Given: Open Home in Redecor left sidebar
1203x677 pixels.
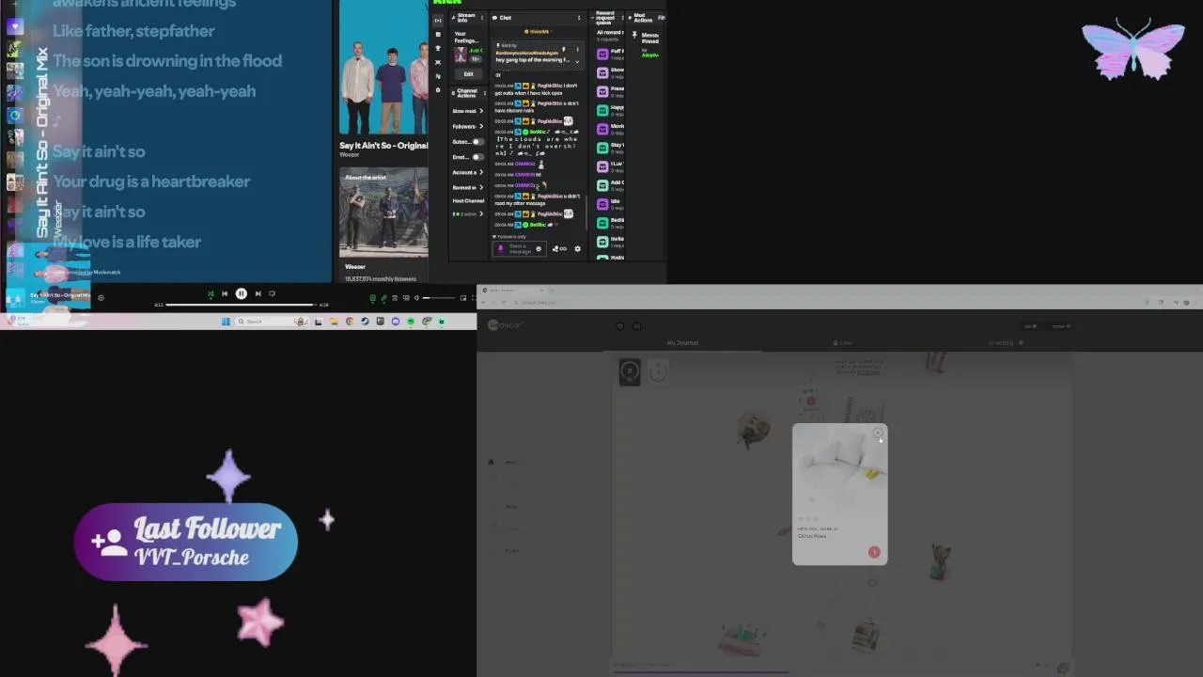Looking at the screenshot, I should point(504,462).
